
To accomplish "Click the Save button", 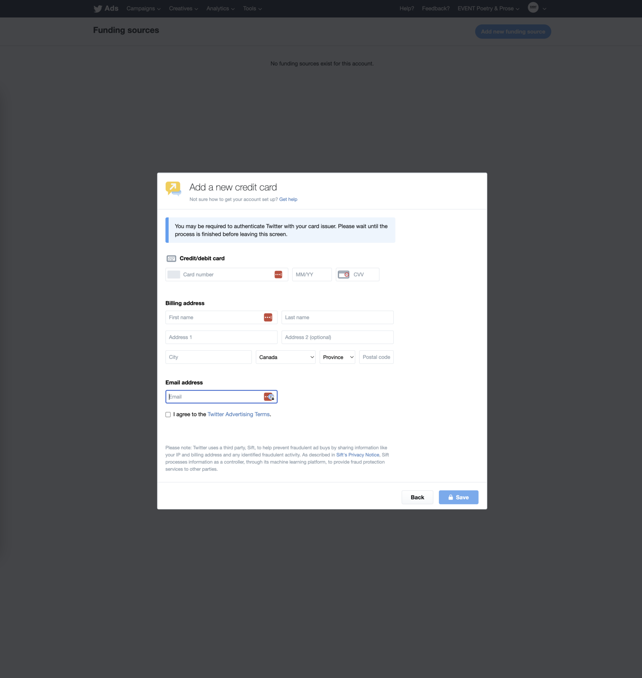I will 458,497.
